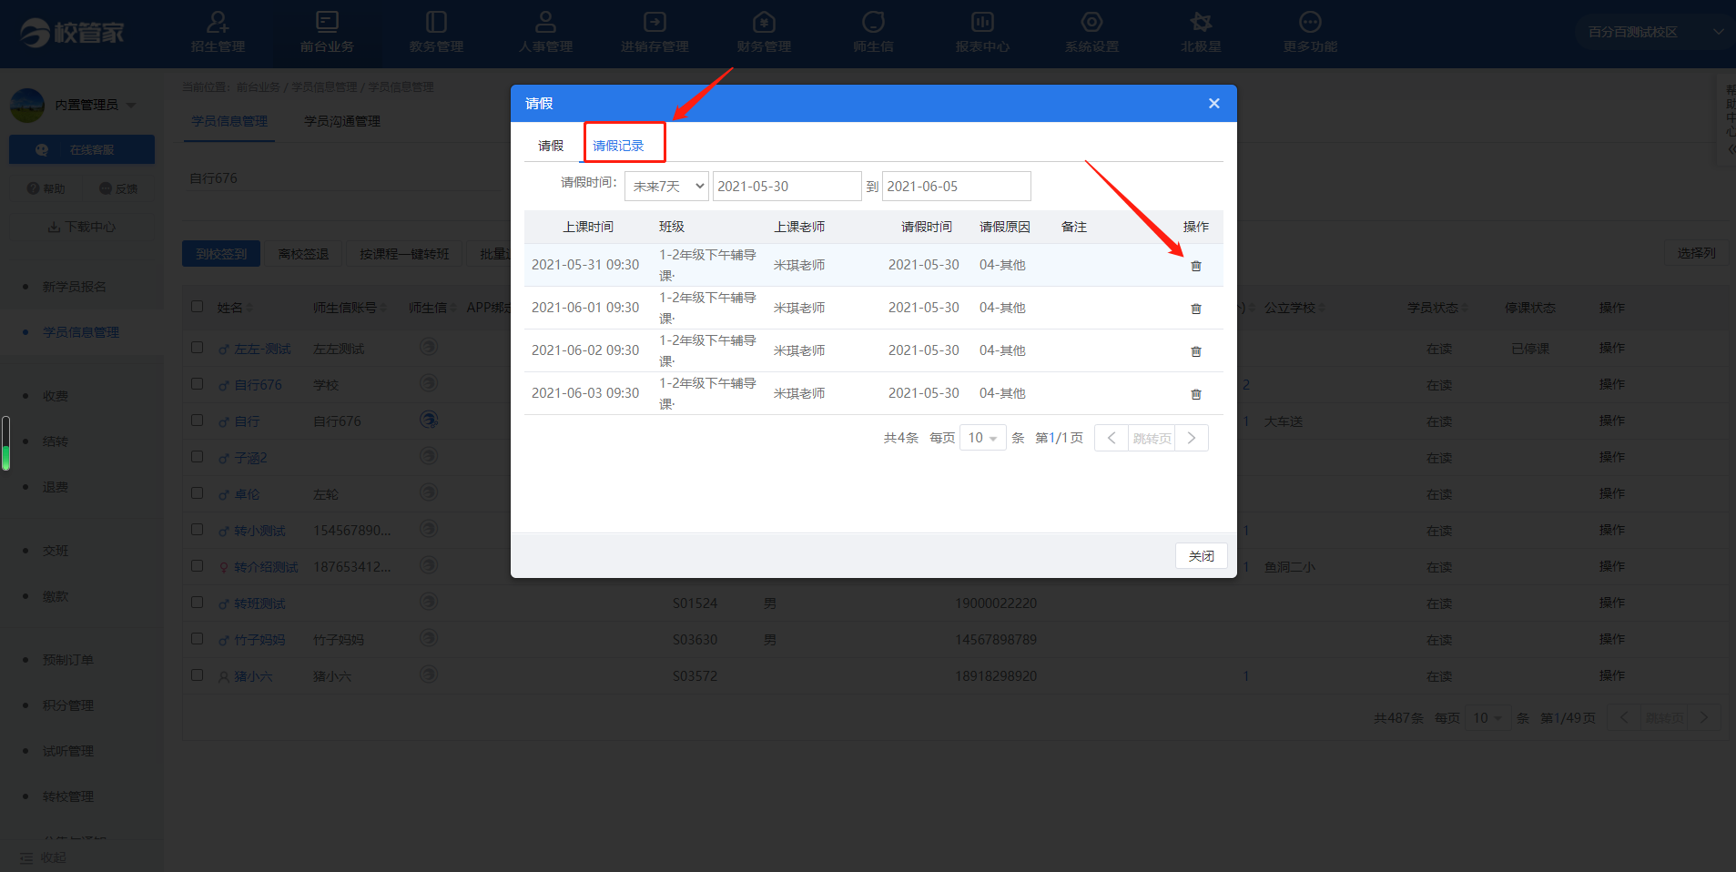Click the green sidebar scrollbar handle
The height and width of the screenshot is (872, 1736).
[5, 443]
